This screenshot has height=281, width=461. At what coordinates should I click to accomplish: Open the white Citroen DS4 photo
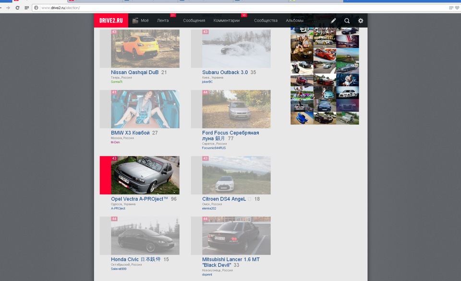(236, 175)
